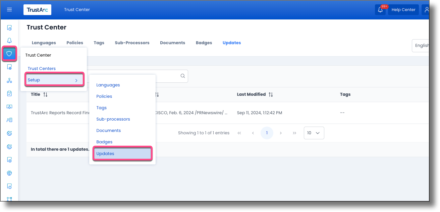Select the clipboard checklist sidebar icon
This screenshot has height=212, width=440.
point(9,93)
